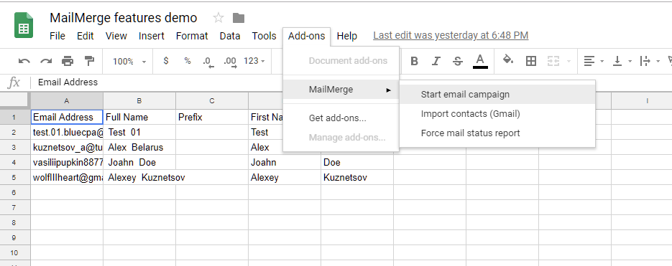672x266 pixels.
Task: Select row 3 header
Action: pos(15,147)
